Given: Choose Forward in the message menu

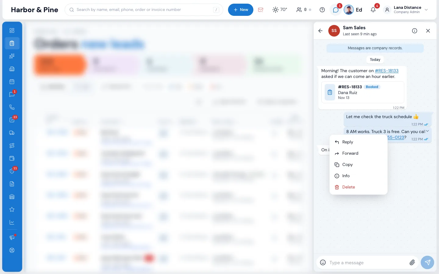Looking at the screenshot, I should [x=359, y=153].
